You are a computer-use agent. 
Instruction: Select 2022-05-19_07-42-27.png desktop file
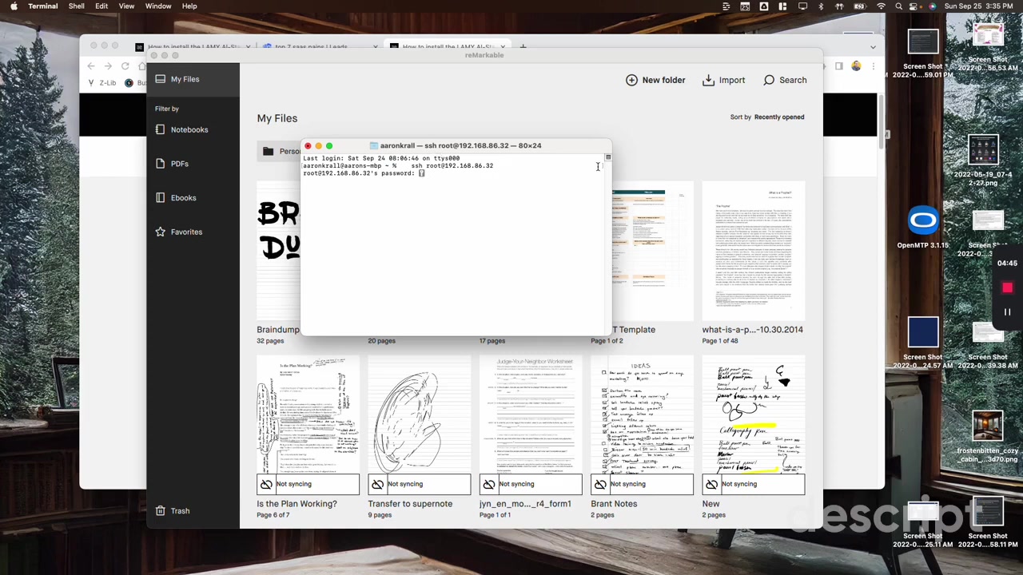984,161
